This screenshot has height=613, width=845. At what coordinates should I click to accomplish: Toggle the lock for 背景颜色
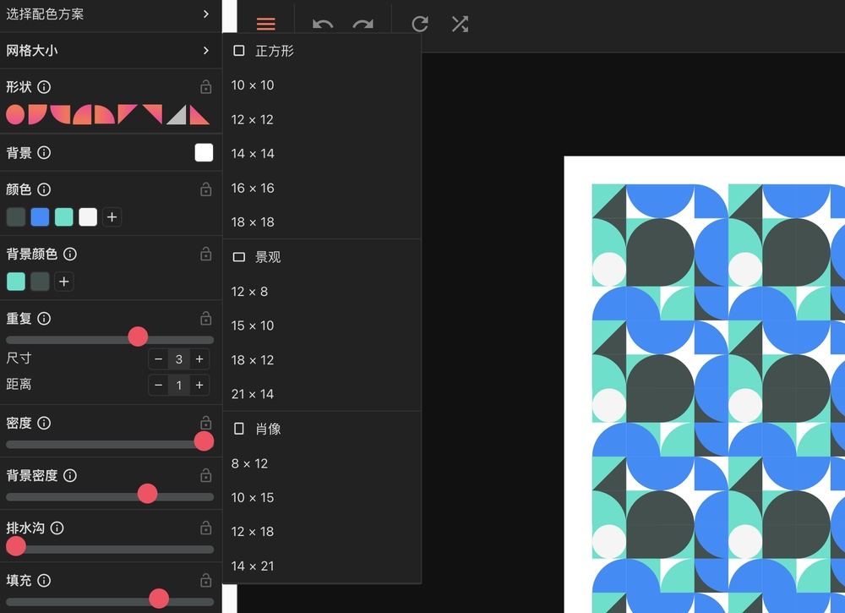206,254
